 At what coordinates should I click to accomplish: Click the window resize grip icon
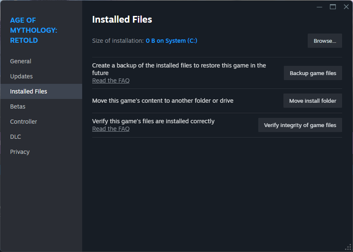[x=348, y=247]
